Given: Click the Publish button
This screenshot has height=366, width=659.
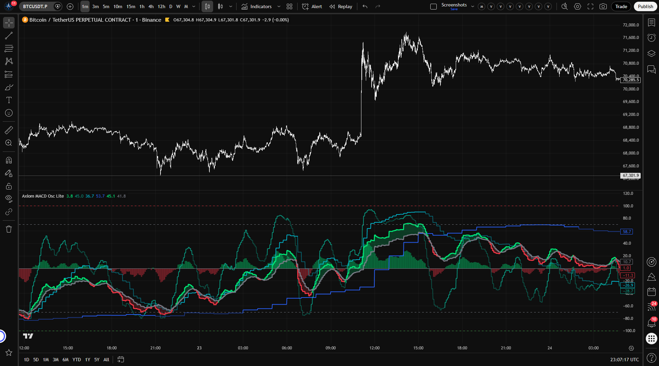Looking at the screenshot, I should click(x=645, y=6).
